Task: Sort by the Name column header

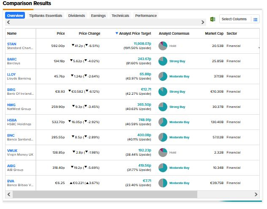Action: (12, 33)
